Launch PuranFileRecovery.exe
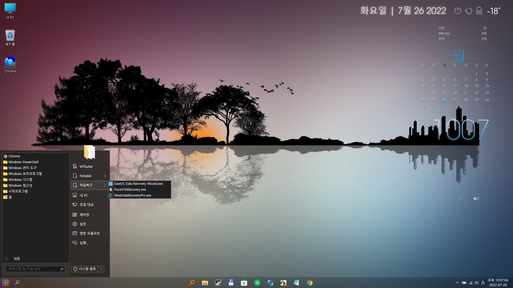Image resolution: width=513 pixels, height=288 pixels. point(139,190)
